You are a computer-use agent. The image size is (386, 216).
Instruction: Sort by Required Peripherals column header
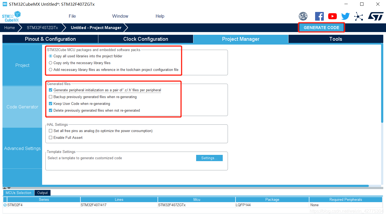[x=346, y=200]
